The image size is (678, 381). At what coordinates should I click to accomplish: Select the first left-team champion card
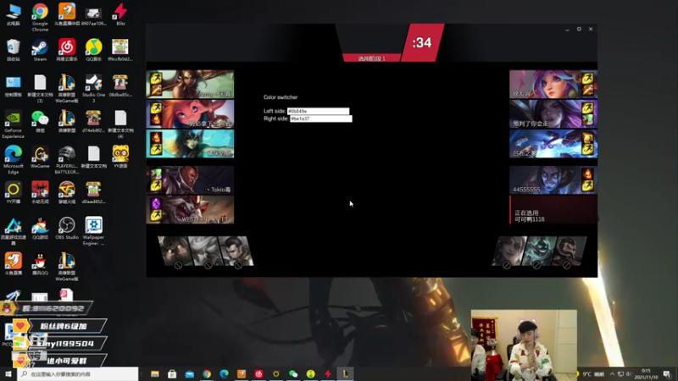190,84
